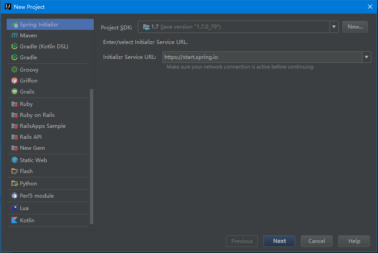
Task: Click the Perl5 module onion icon
Action: coord(15,195)
